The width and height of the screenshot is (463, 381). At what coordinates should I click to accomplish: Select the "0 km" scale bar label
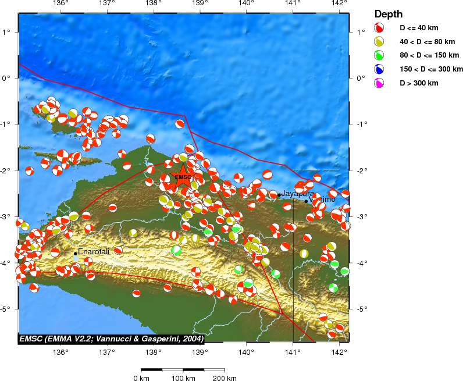tap(142, 379)
